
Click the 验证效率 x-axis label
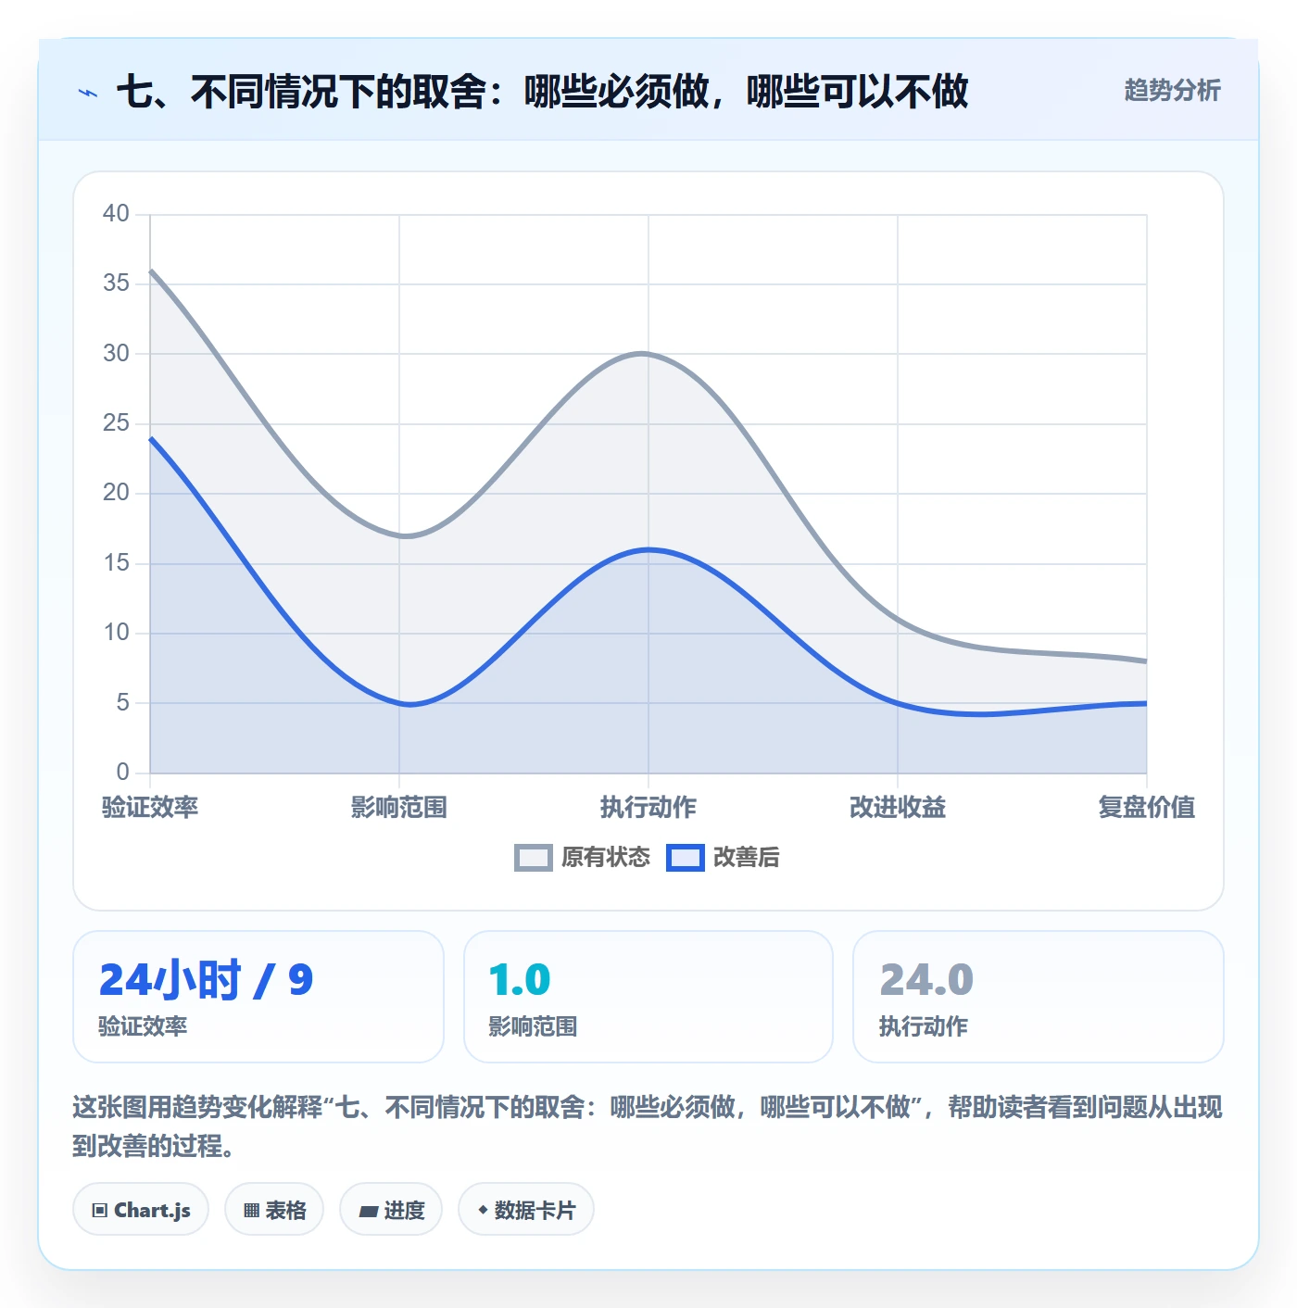click(150, 807)
